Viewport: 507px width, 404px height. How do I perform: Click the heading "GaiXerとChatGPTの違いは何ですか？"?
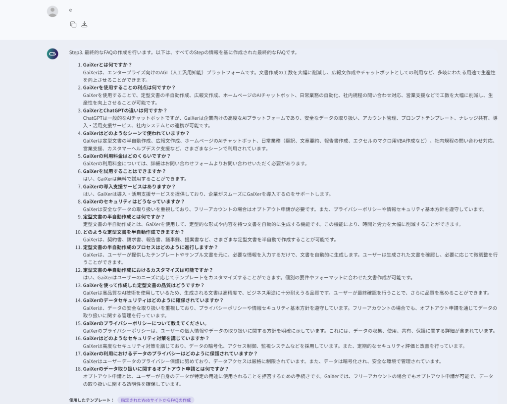[x=125, y=110]
